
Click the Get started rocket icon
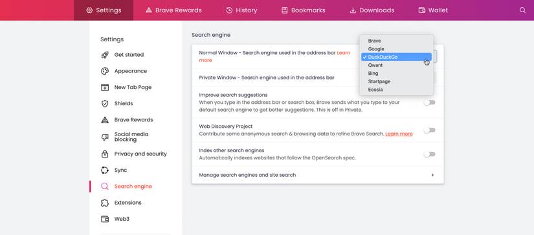(105, 55)
